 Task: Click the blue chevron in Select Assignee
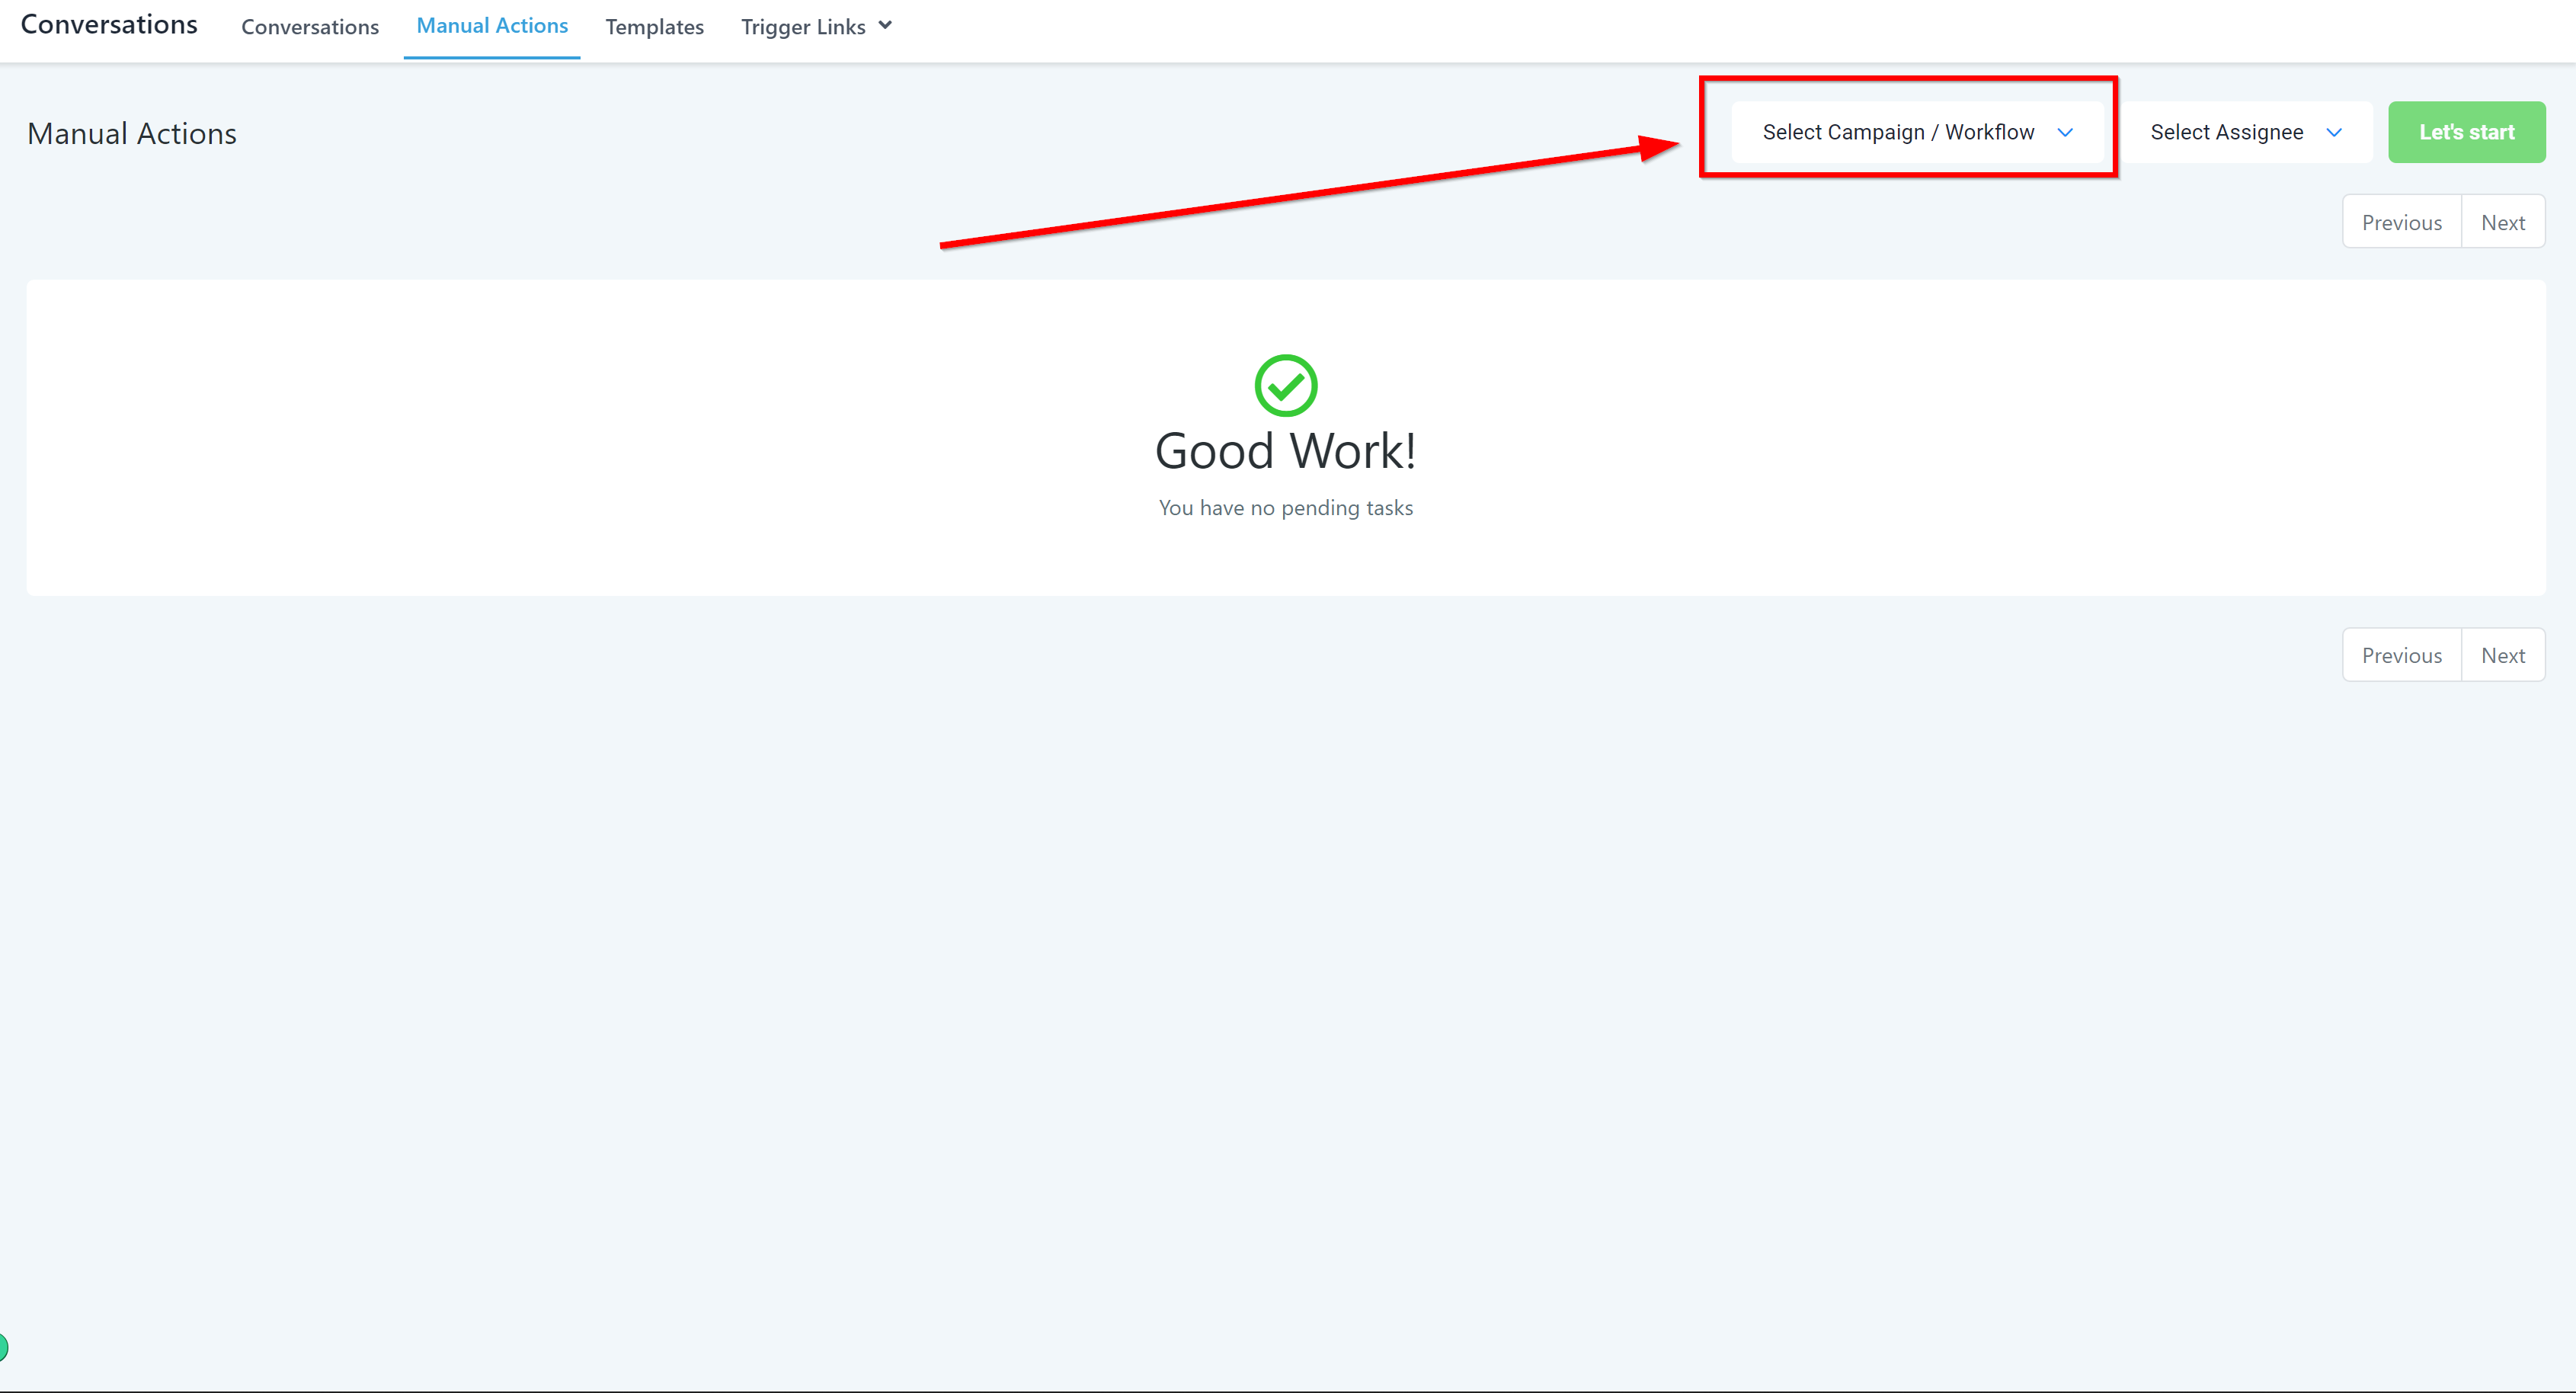pyautogui.click(x=2334, y=133)
